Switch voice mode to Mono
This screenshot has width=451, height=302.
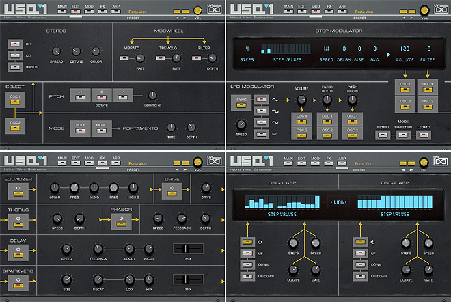100,128
